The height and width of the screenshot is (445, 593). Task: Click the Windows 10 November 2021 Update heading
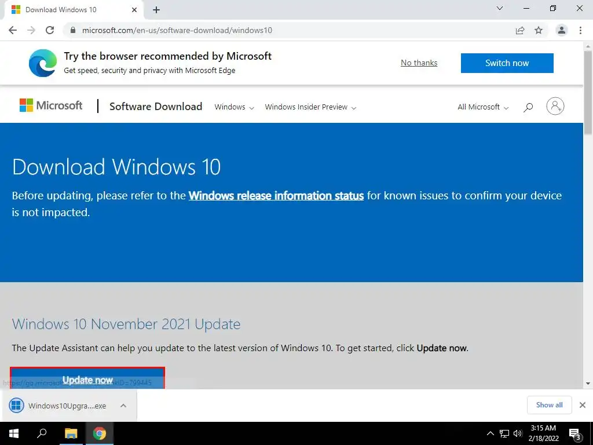(126, 324)
